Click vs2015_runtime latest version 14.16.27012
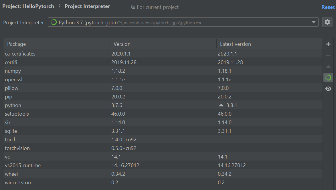Image resolution: width=336 pixels, height=190 pixels. click(x=232, y=165)
